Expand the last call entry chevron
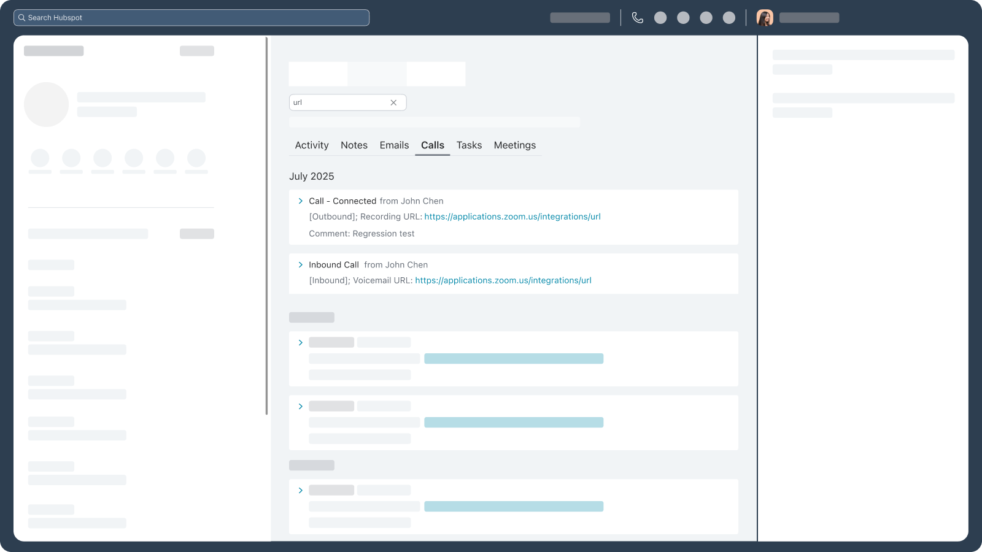 click(301, 491)
